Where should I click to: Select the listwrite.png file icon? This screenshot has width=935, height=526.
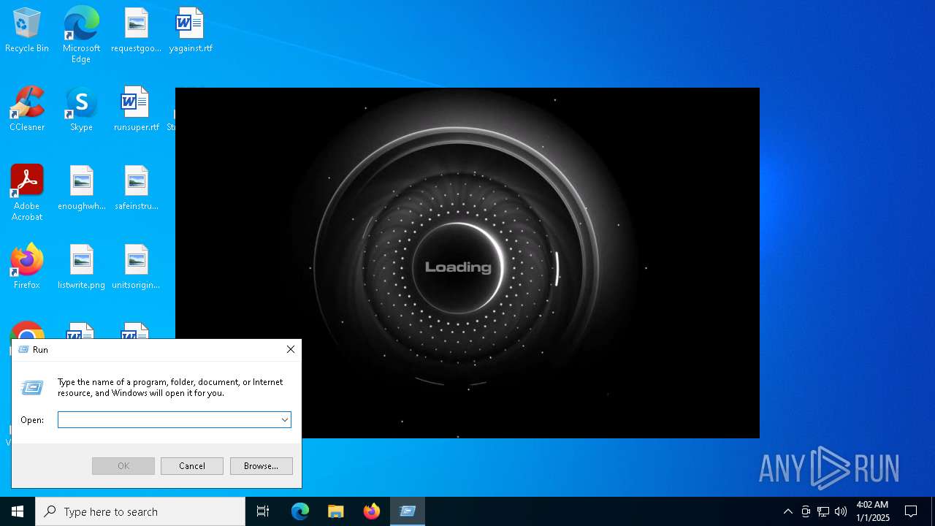tap(81, 267)
